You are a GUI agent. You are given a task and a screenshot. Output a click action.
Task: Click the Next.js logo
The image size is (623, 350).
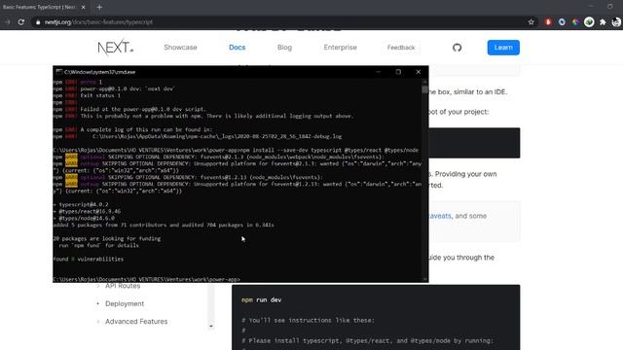point(115,48)
